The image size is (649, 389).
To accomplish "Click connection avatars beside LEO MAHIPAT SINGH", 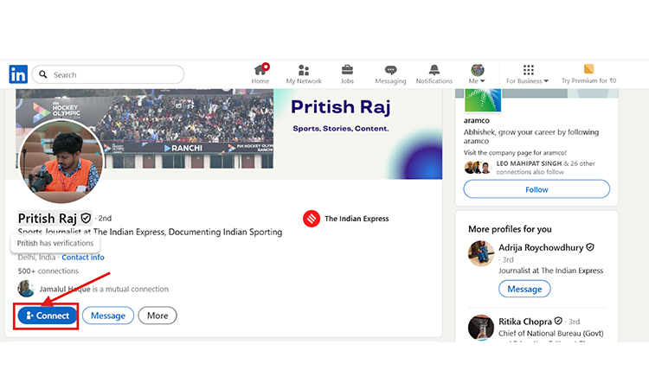I will pos(478,168).
